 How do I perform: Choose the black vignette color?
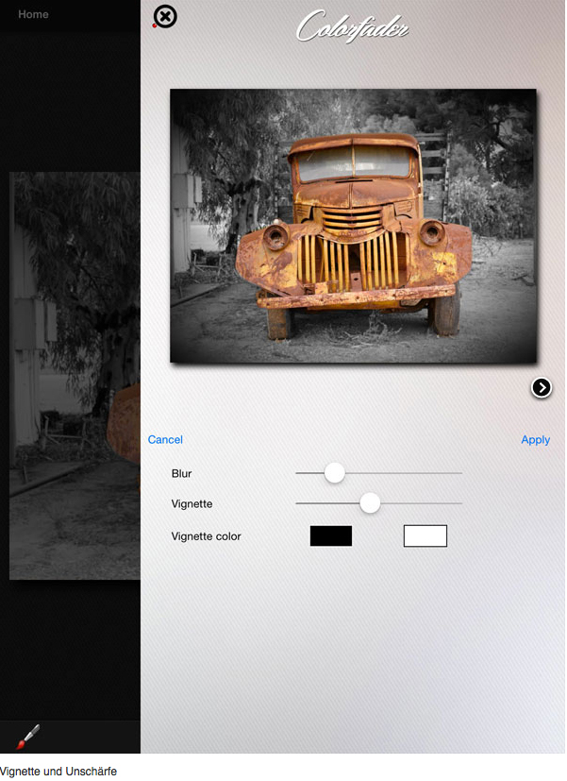[x=331, y=536]
